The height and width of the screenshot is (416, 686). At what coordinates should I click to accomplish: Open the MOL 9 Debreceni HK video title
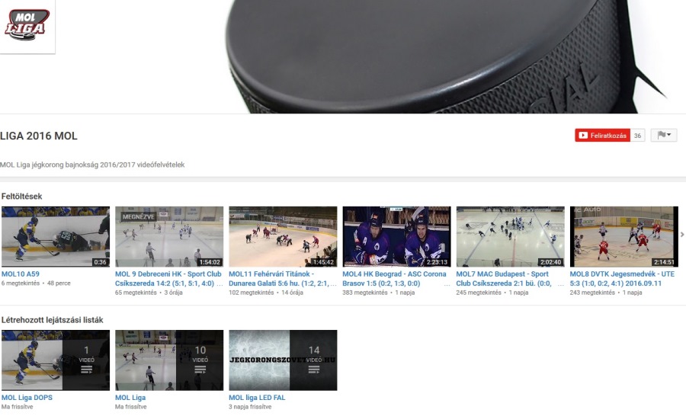tap(168, 278)
